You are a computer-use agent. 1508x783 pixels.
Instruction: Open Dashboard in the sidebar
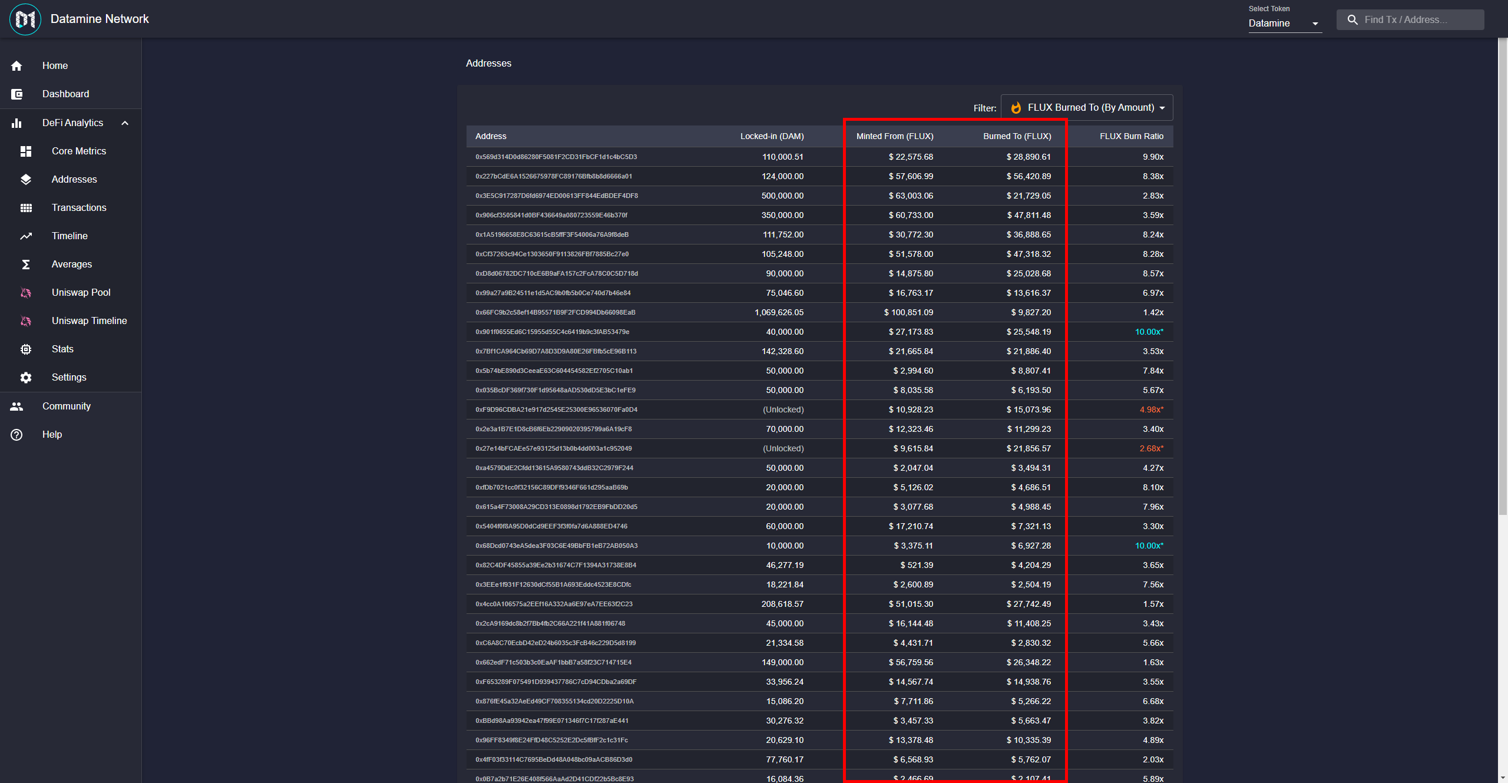click(x=71, y=94)
